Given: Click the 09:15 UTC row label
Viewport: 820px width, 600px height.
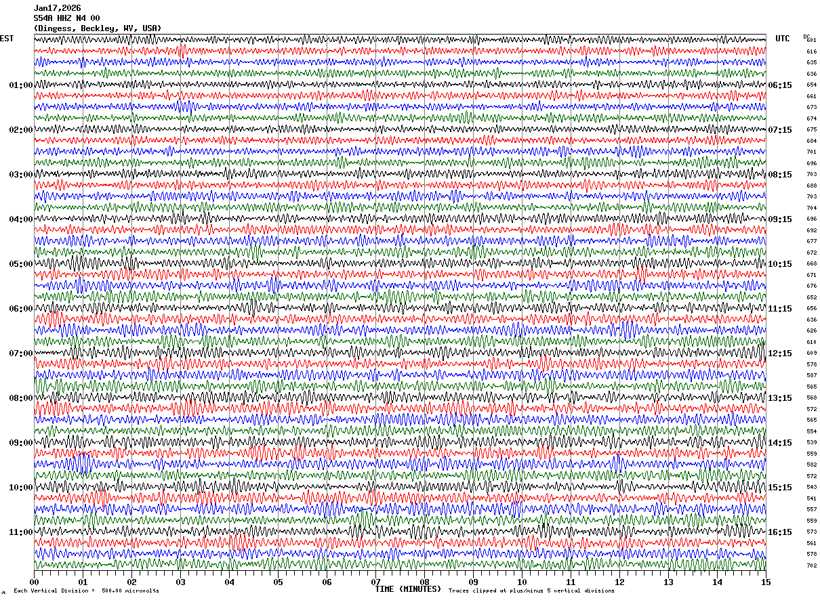Looking at the screenshot, I should 780,219.
